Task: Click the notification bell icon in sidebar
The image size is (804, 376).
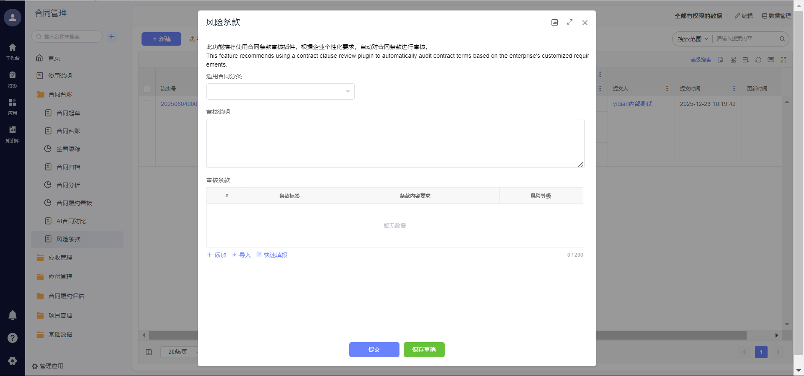Action: click(13, 315)
